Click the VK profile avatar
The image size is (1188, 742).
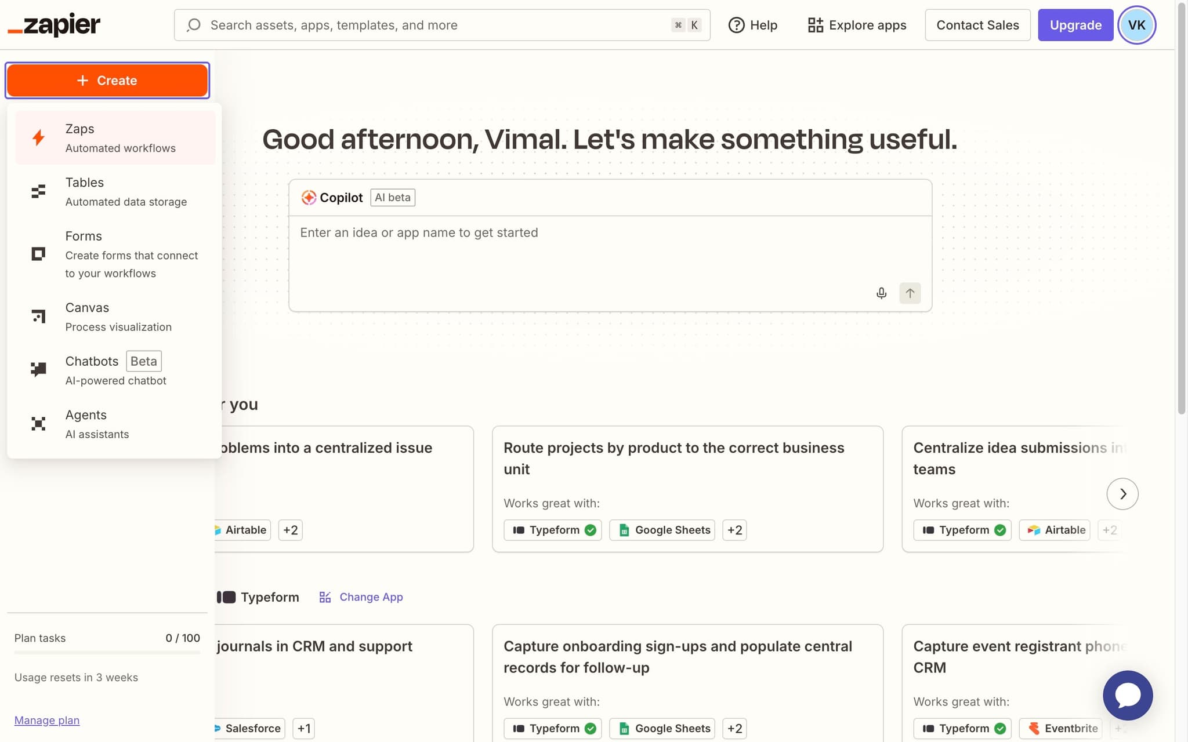pos(1136,25)
